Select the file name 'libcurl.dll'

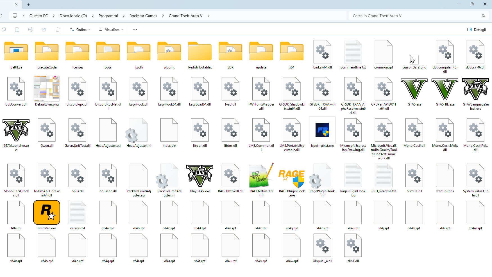[200, 146]
